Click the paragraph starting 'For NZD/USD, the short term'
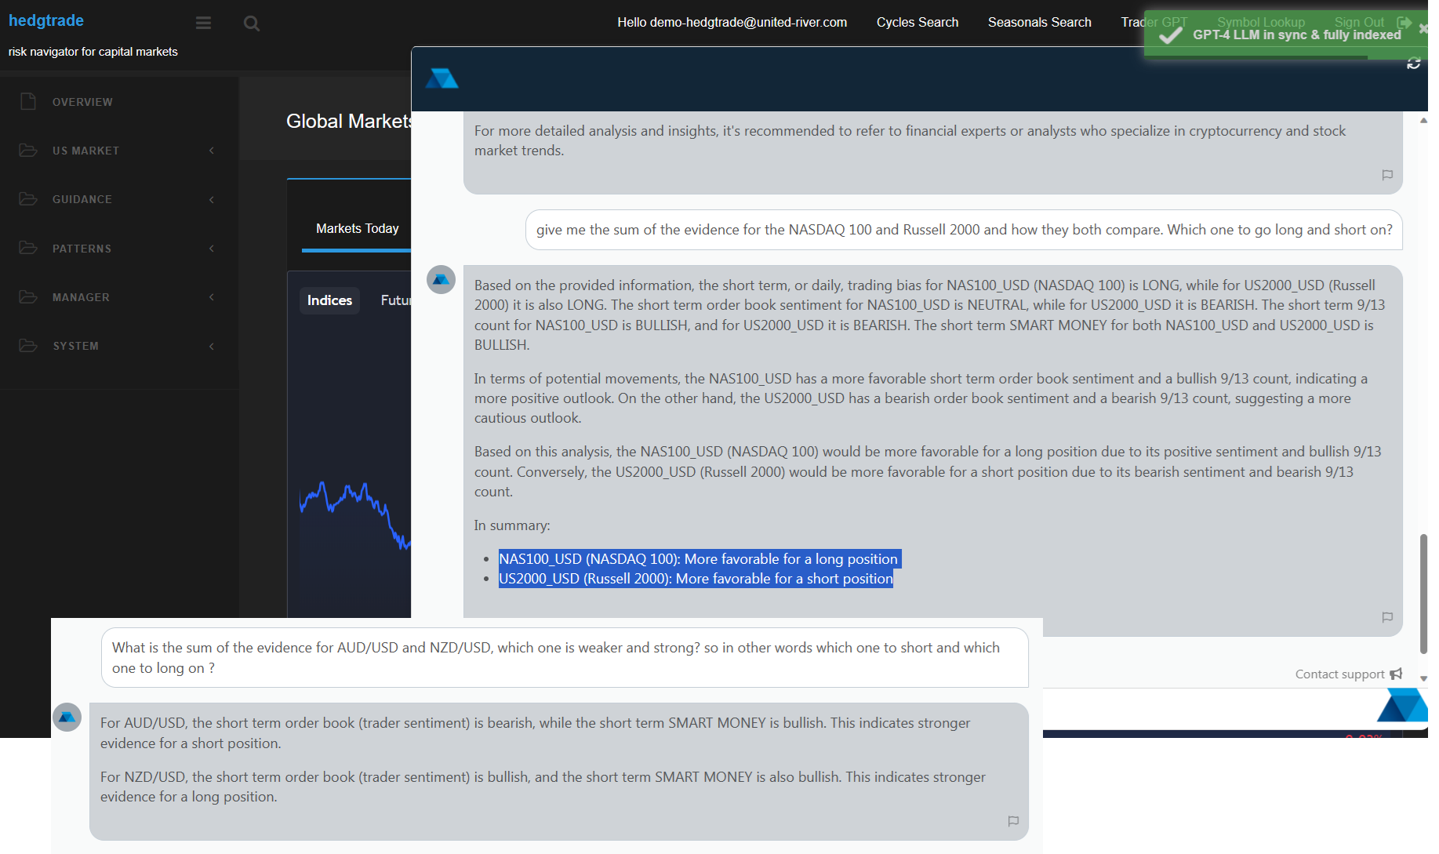The image size is (1439, 854). tap(543, 787)
